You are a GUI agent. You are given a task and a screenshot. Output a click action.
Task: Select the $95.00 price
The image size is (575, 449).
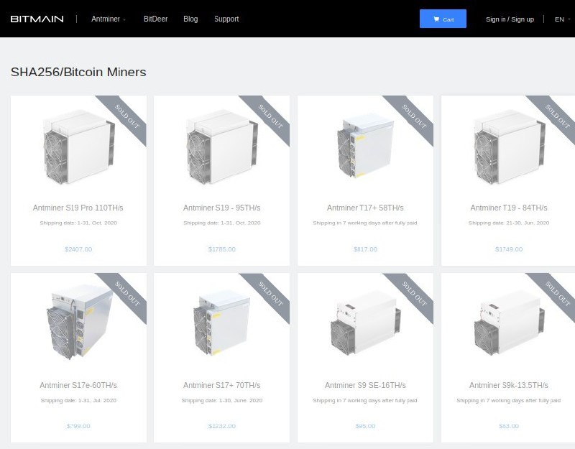coord(365,426)
